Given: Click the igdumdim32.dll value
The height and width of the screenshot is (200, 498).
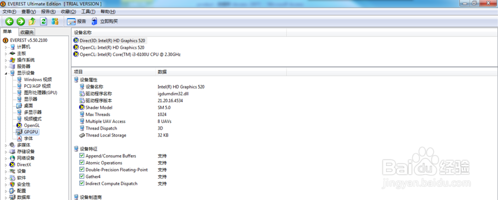Looking at the screenshot, I should [173, 94].
